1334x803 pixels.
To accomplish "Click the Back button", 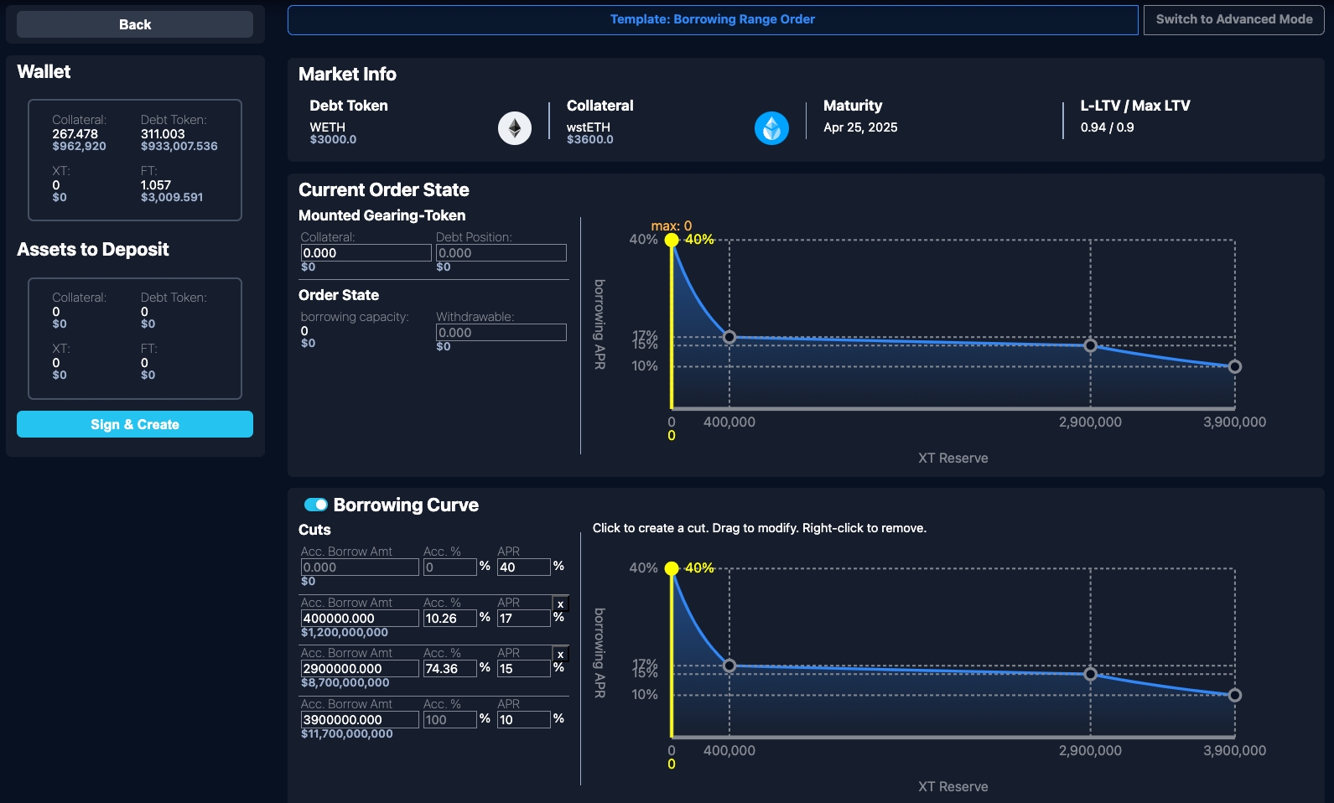I will [x=135, y=24].
